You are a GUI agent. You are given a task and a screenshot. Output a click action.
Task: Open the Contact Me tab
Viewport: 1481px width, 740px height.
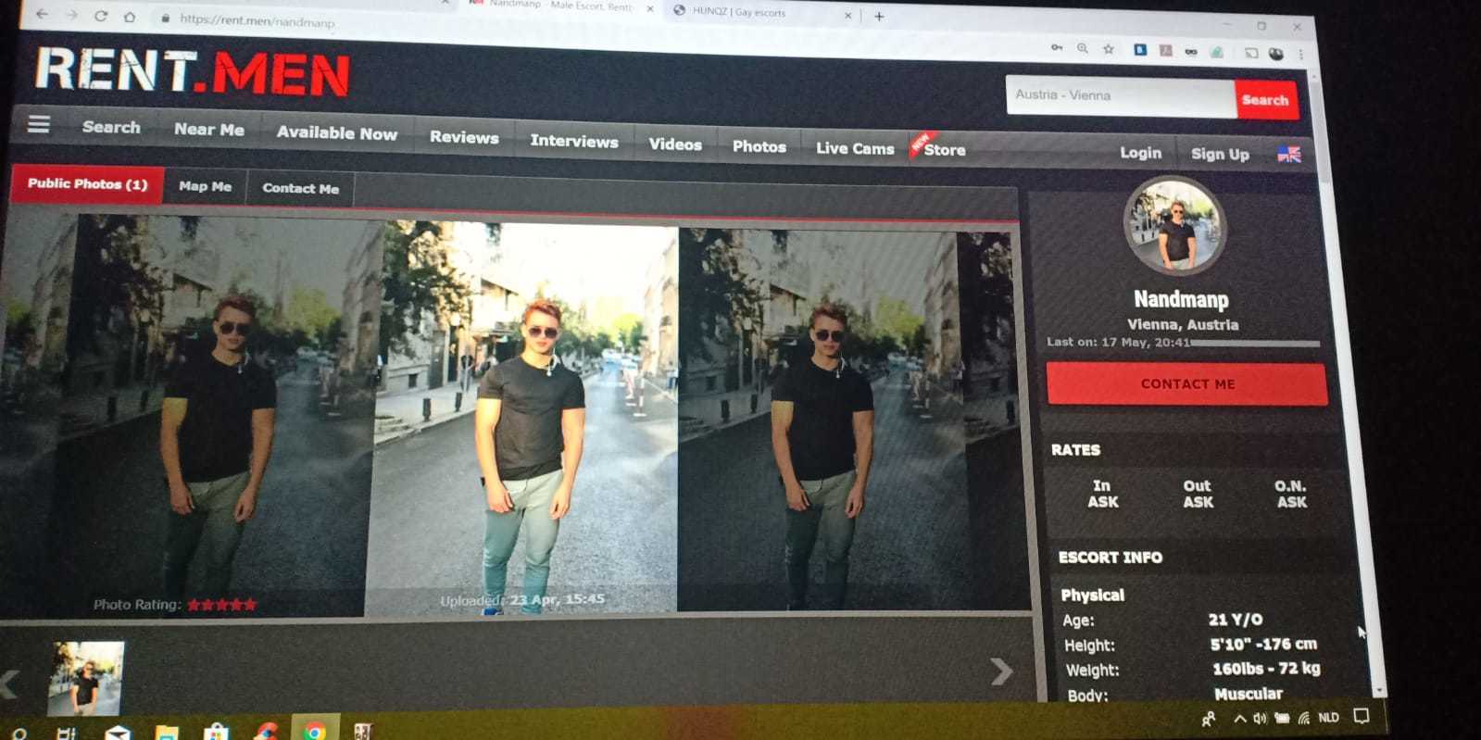(x=300, y=188)
